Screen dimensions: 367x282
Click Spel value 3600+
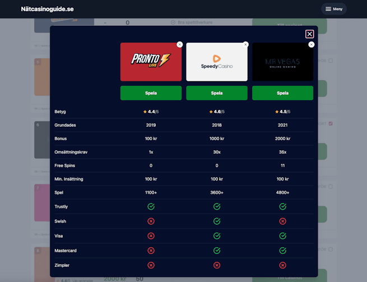click(x=217, y=192)
